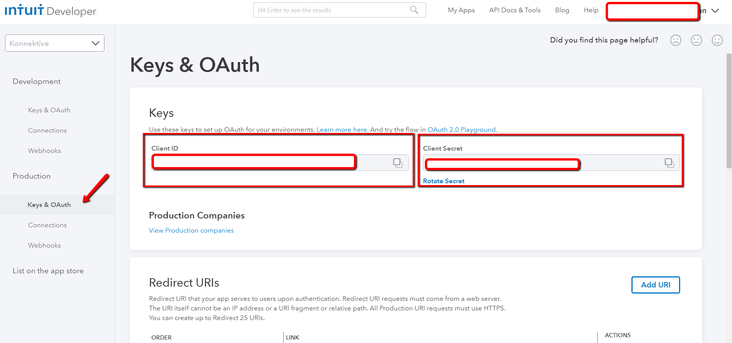The height and width of the screenshot is (343, 732).
Task: Select Development Keys & OAuth in sidebar
Action: 49,110
